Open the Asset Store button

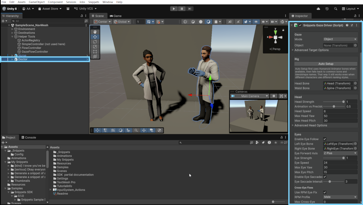pyautogui.click(x=50, y=9)
